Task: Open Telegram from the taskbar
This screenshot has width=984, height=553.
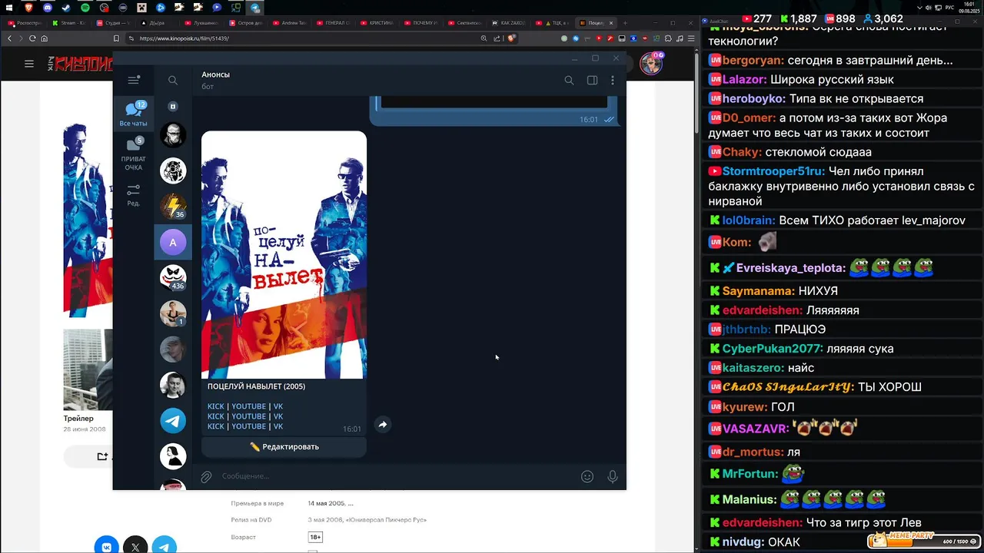Action: [255, 8]
